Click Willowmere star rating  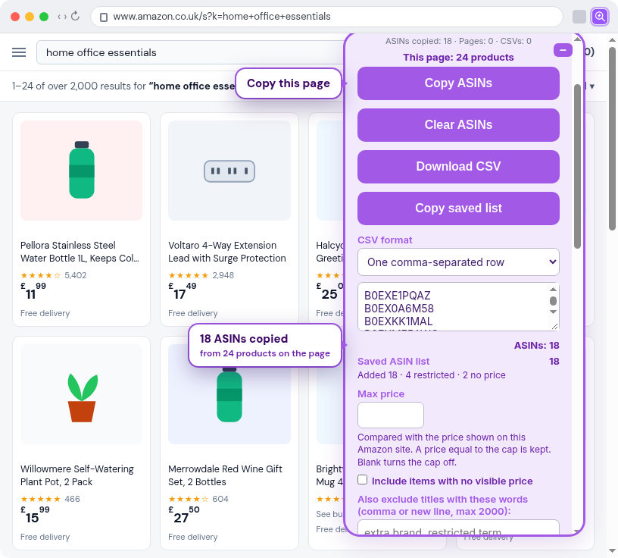(41, 499)
